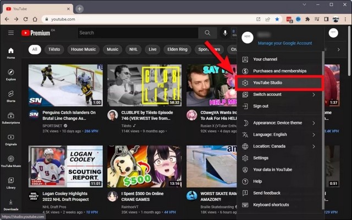Viewport: 352px width, 220px height.
Task: Open Home in the sidebar
Action: pos(11,53)
